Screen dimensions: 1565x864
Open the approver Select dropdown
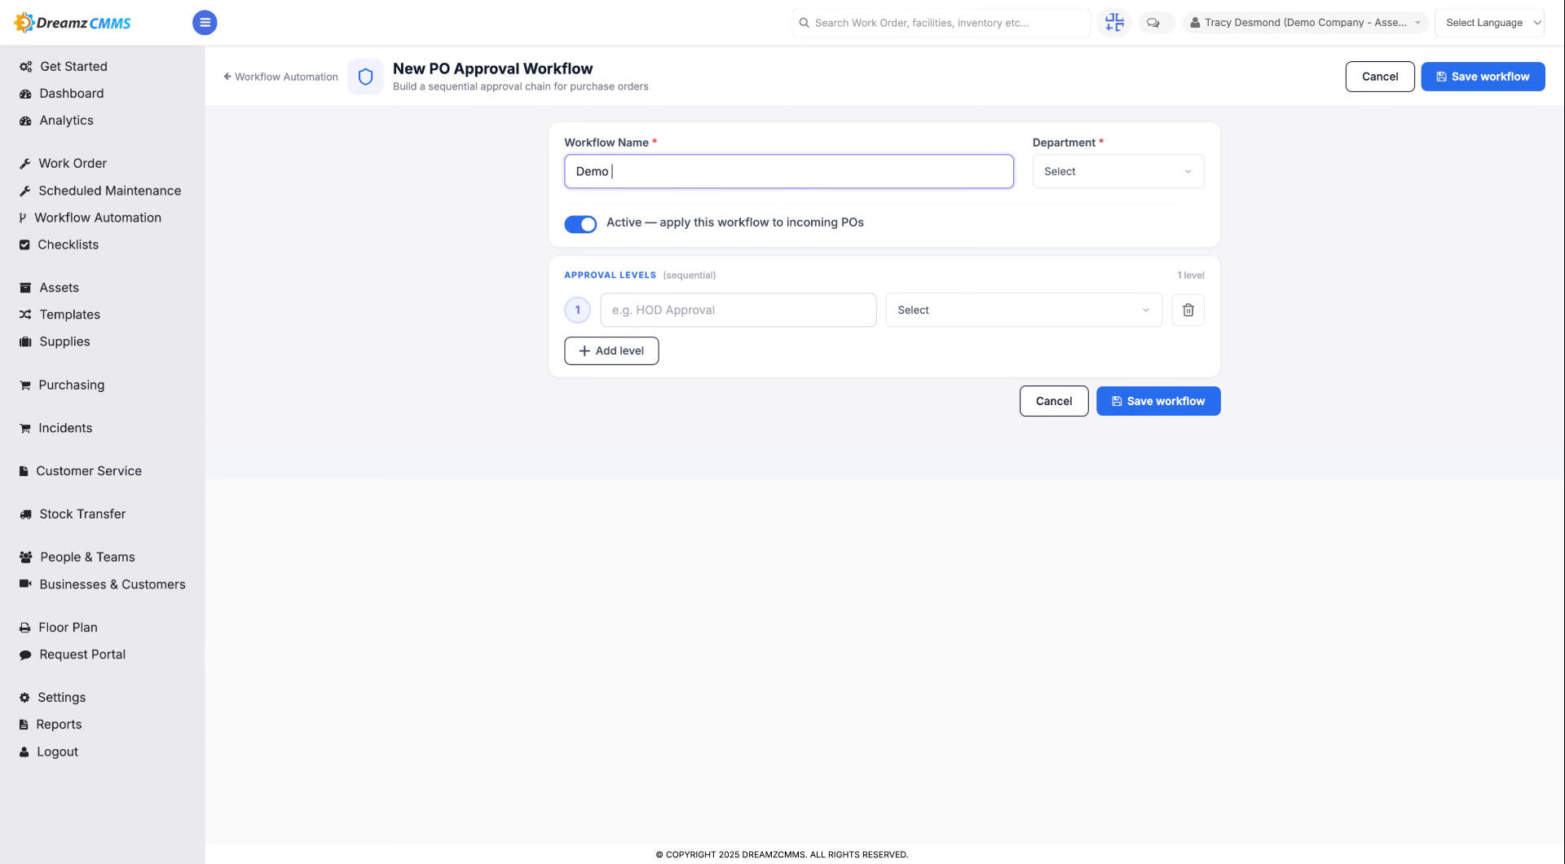(x=1024, y=310)
